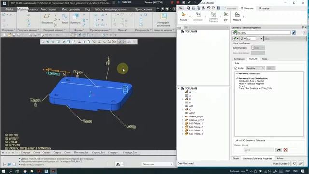Click the Стандарт view button
Viewport: 309px width, 174px height.
(x=113, y=153)
